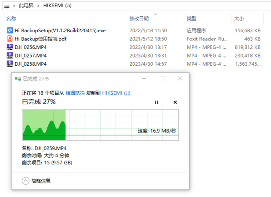Collapse details with 简略信息 chevron

click(x=25, y=181)
